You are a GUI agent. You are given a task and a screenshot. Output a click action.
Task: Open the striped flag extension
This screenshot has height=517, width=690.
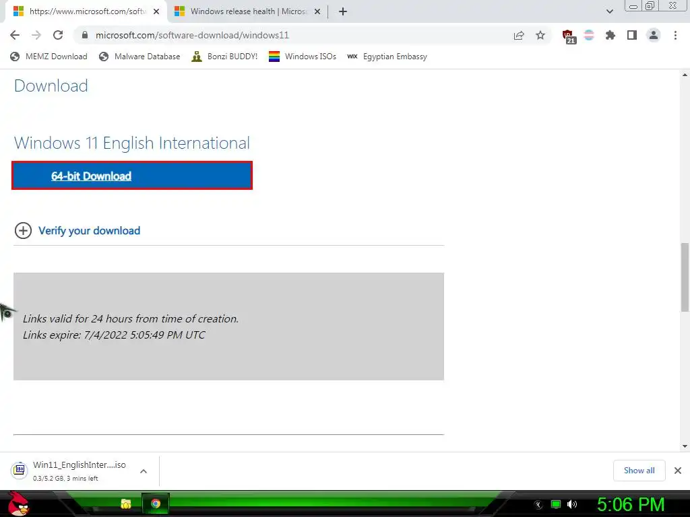click(589, 35)
